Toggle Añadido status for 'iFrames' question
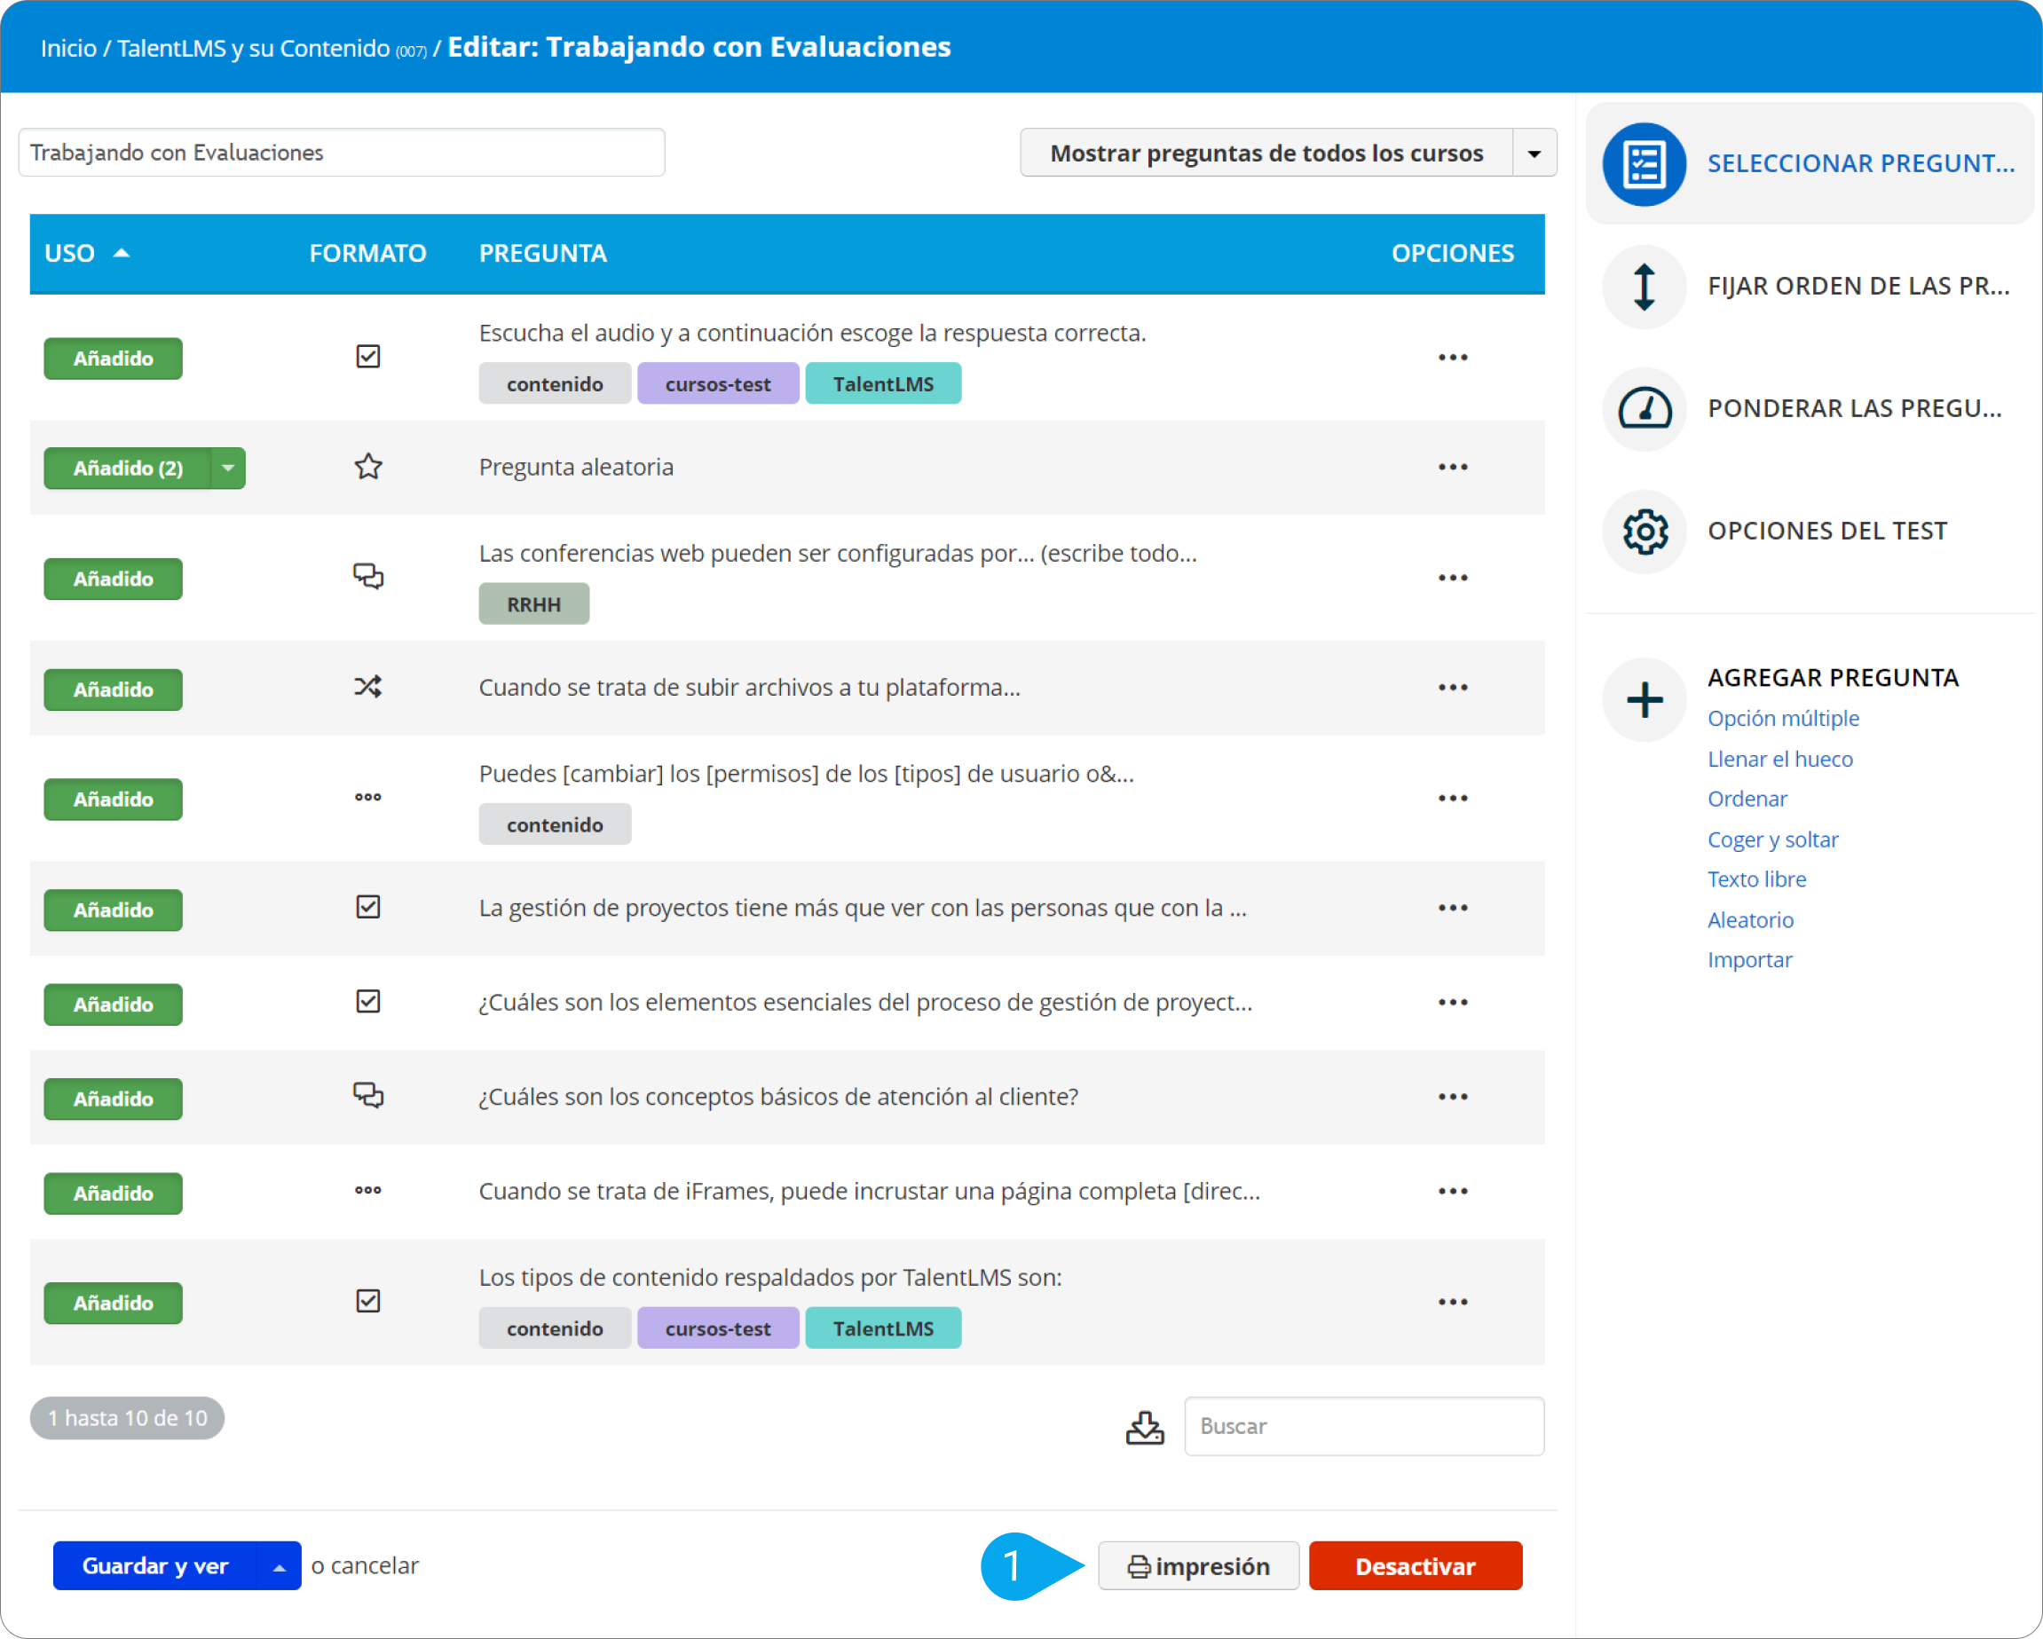Image resolution: width=2043 pixels, height=1639 pixels. click(x=113, y=1194)
